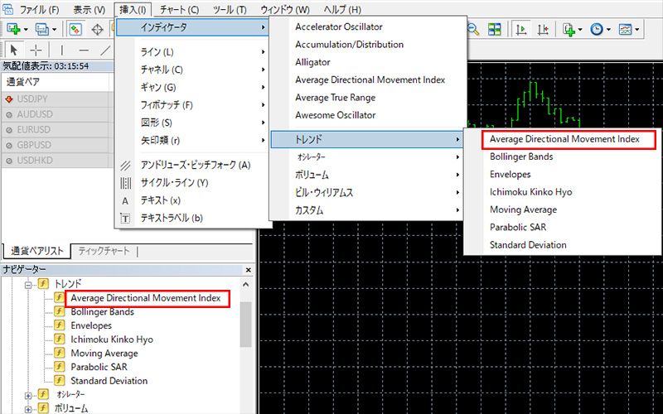This screenshot has width=663, height=414.
Task: Toggle the chart auto scroll icon
Action: 522,29
